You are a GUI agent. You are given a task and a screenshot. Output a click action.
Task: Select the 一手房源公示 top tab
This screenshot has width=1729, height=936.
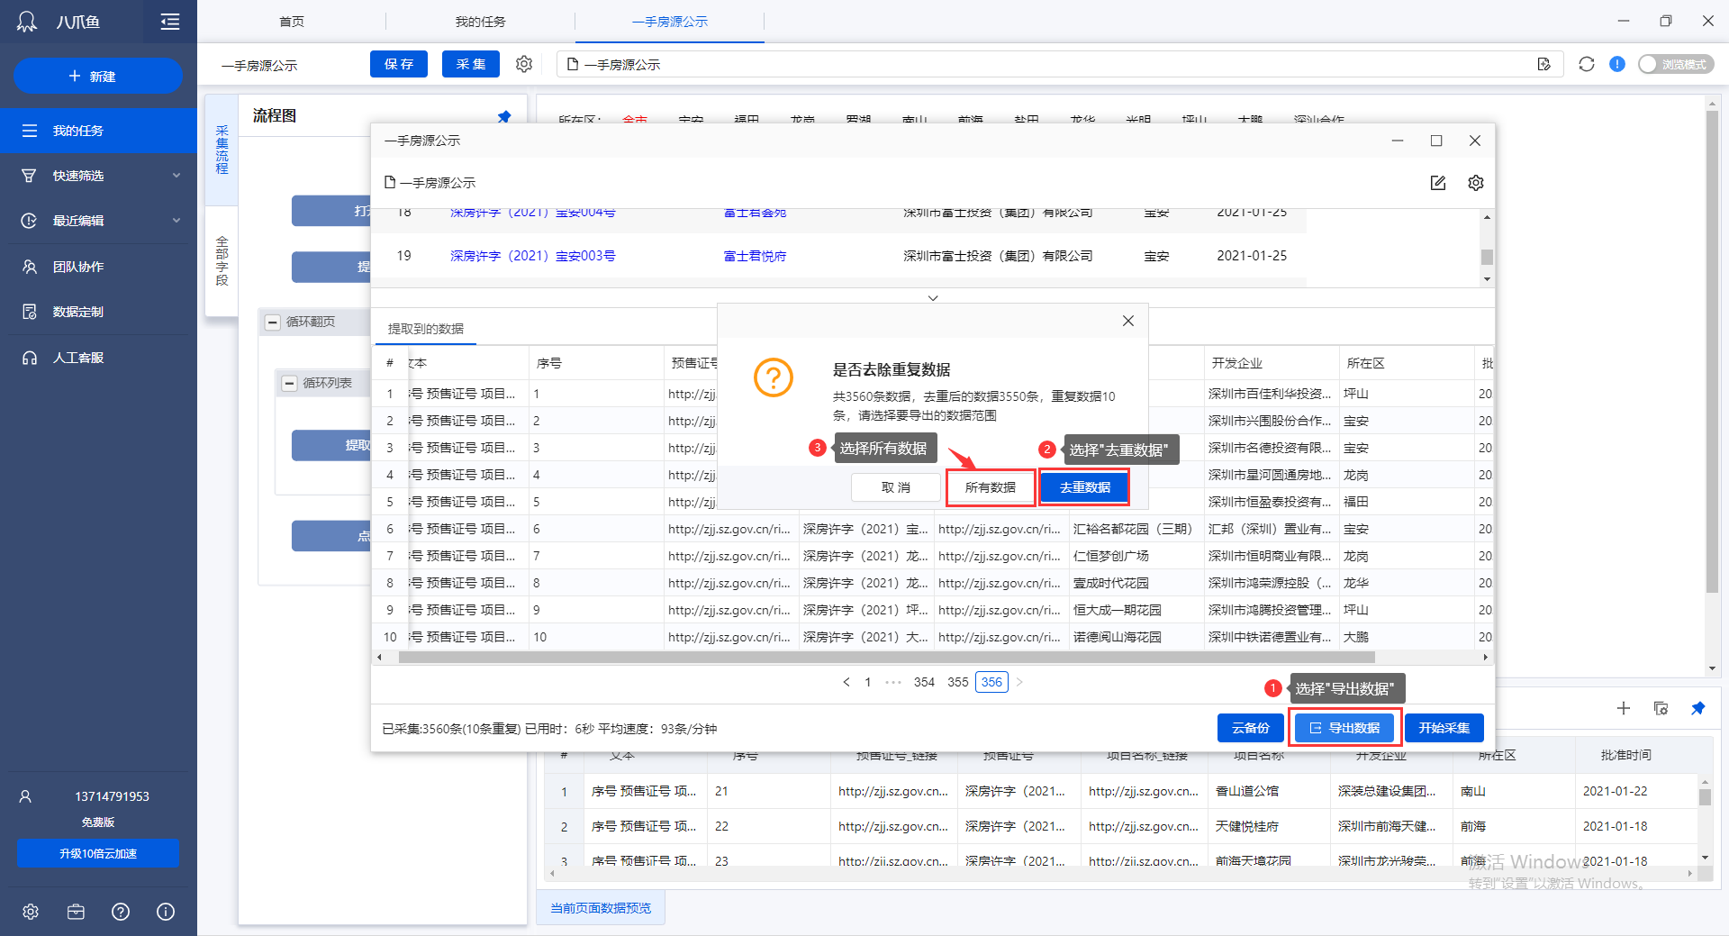pyautogui.click(x=670, y=22)
